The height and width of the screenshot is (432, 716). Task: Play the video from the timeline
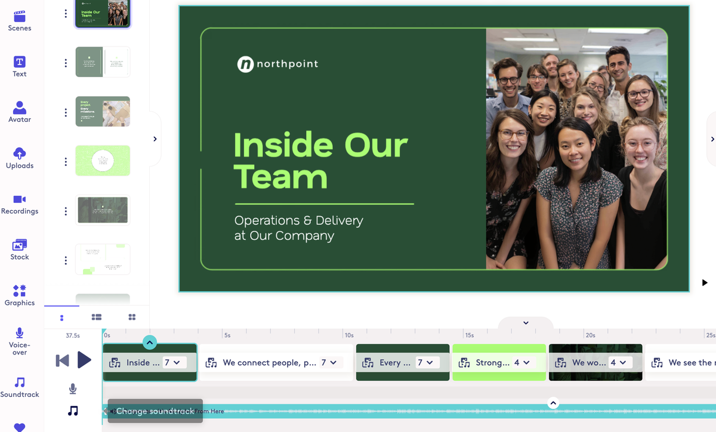click(84, 360)
